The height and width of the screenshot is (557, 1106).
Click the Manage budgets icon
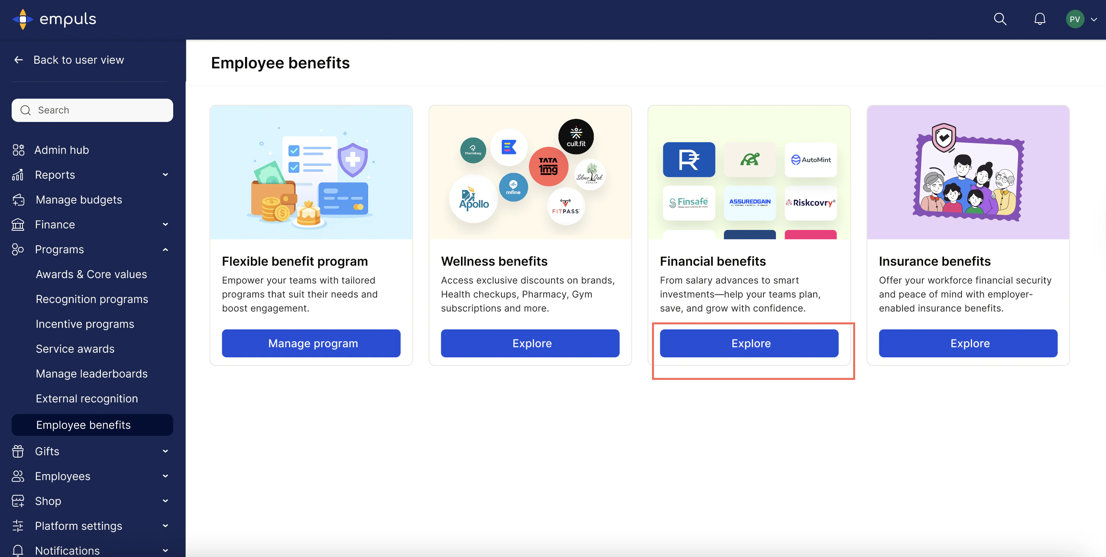click(x=19, y=200)
